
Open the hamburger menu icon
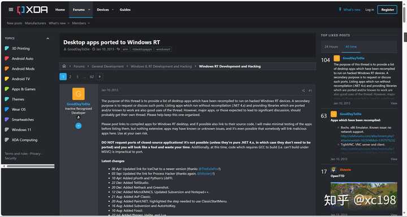(x=11, y=10)
